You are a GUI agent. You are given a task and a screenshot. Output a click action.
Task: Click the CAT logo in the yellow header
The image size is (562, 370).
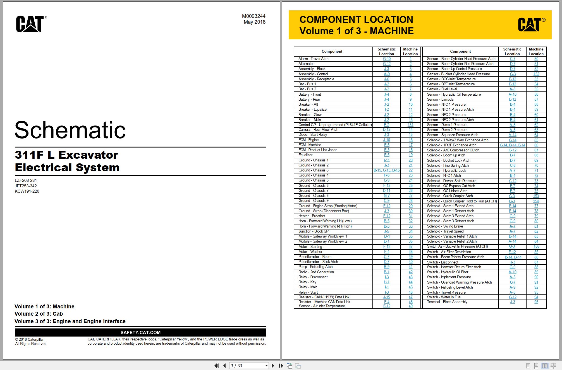(532, 25)
